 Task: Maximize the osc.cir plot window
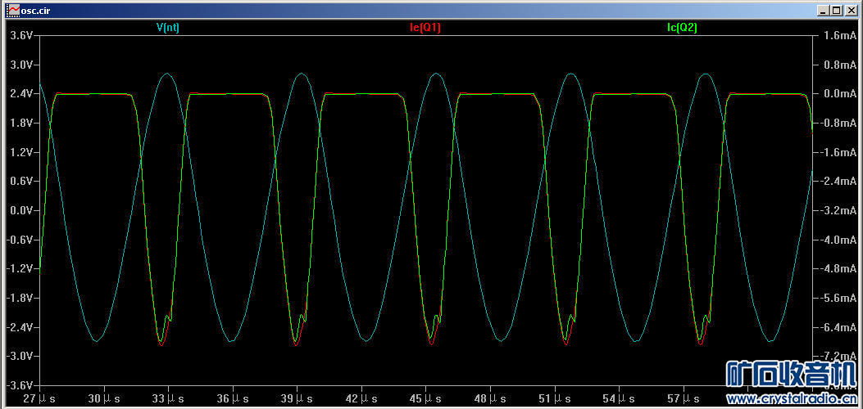pos(837,11)
